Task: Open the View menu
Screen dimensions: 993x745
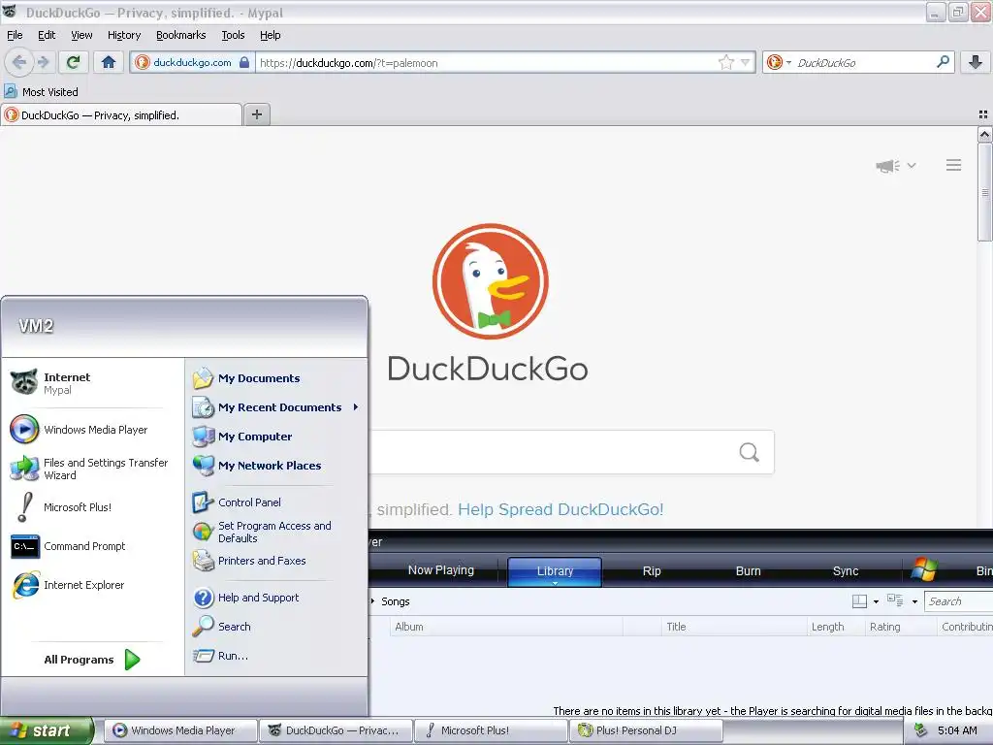Action: coord(81,35)
